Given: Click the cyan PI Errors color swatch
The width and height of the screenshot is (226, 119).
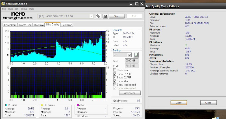Looking at the screenshot, I should coord(6,105).
